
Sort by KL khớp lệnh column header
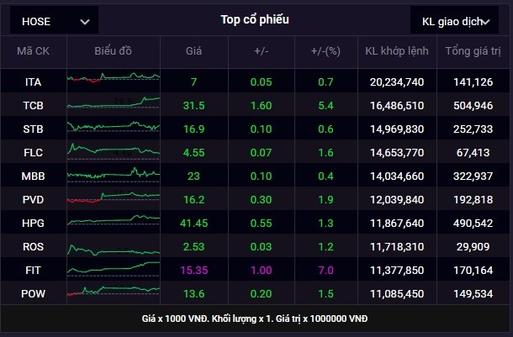coord(396,51)
